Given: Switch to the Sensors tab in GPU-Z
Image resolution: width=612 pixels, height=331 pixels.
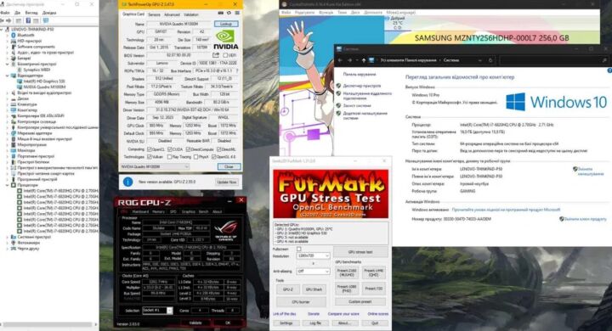Looking at the screenshot, I should 154,14.
